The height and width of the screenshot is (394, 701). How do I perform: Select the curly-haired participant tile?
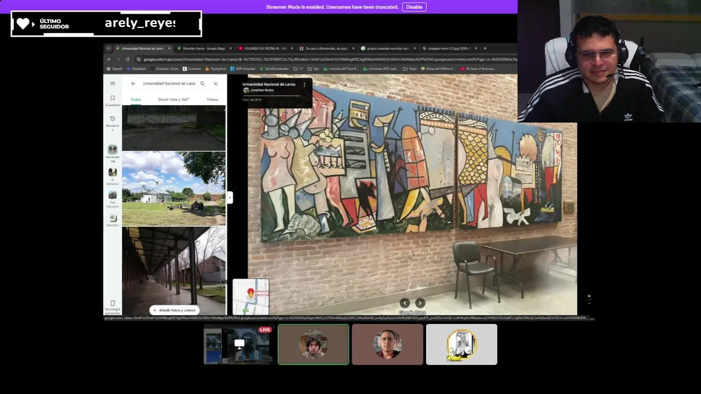click(313, 344)
